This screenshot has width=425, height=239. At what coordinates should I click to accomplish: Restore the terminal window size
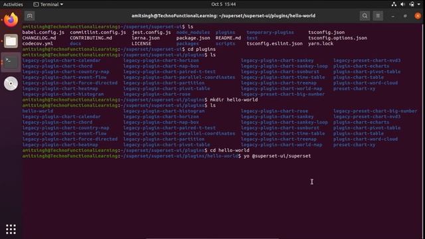point(405,16)
